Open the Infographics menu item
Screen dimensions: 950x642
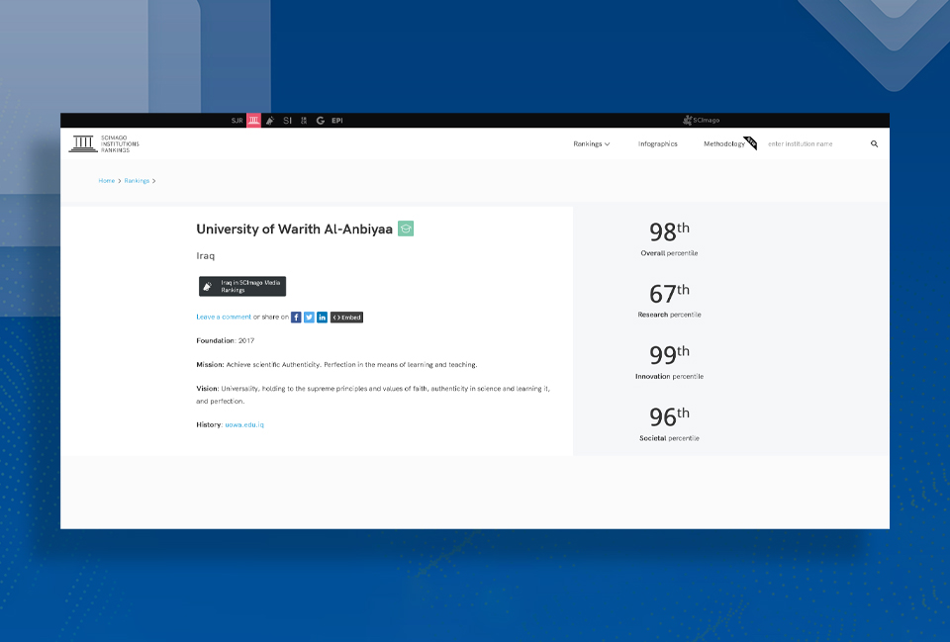pyautogui.click(x=657, y=144)
